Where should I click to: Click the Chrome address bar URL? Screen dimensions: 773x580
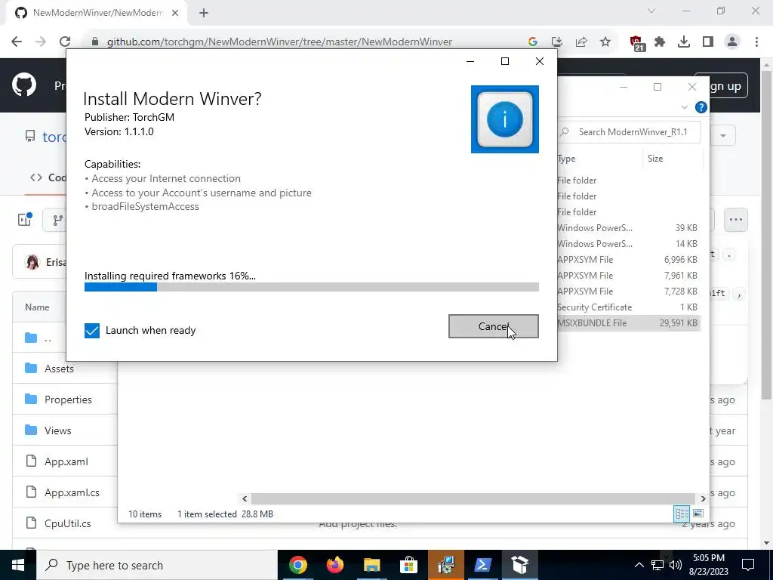[x=279, y=42]
